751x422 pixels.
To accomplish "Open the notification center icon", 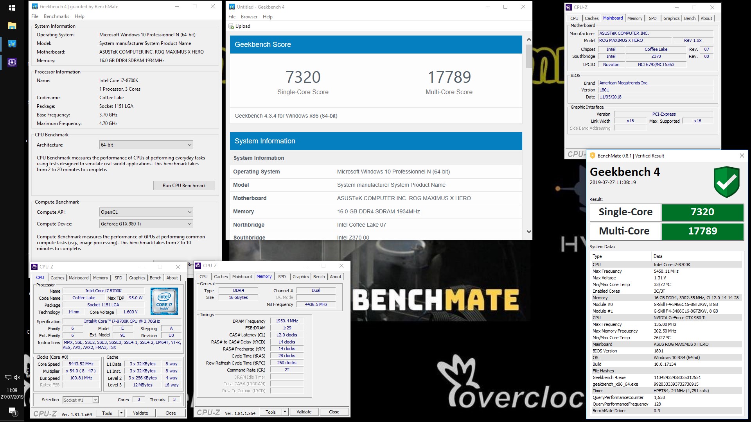I will pyautogui.click(x=12, y=411).
